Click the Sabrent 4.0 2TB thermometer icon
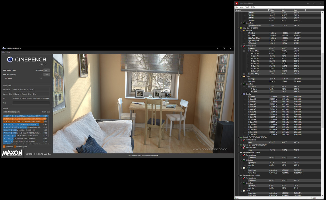The height and width of the screenshot is (200, 326). tap(244, 178)
